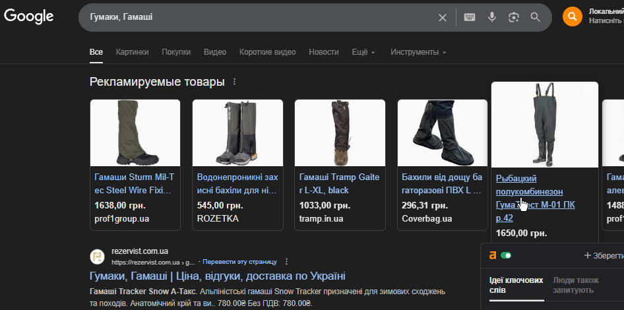Viewport: 624px width, 310px height.
Task: Open search by image camera icon
Action: [x=514, y=17]
